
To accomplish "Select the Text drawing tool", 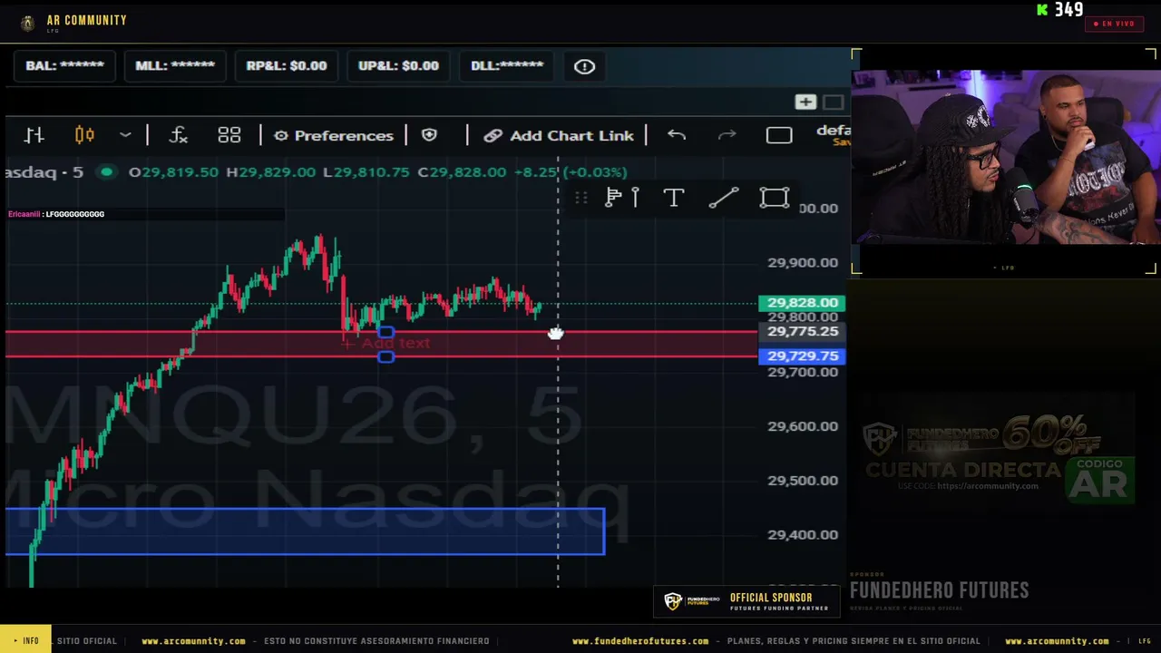I will tap(673, 198).
